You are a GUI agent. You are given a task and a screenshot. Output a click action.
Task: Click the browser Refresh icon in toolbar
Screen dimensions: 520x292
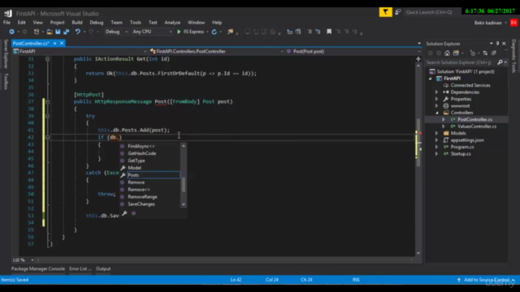point(214,32)
